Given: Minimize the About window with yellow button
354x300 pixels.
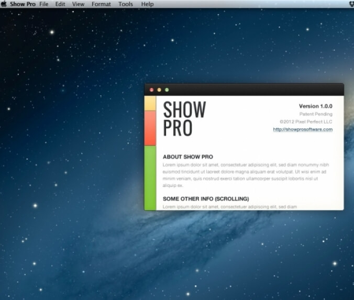Looking at the screenshot, I should pyautogui.click(x=159, y=90).
